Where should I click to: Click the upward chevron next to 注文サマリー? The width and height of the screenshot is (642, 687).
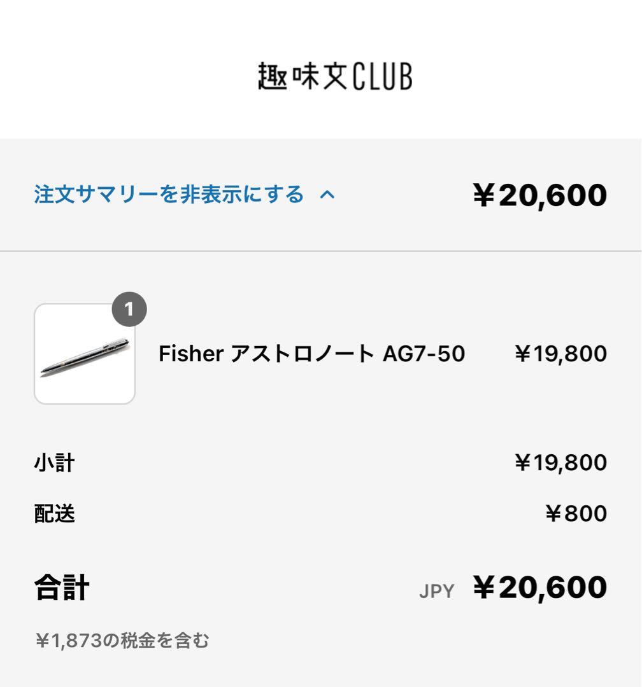329,195
